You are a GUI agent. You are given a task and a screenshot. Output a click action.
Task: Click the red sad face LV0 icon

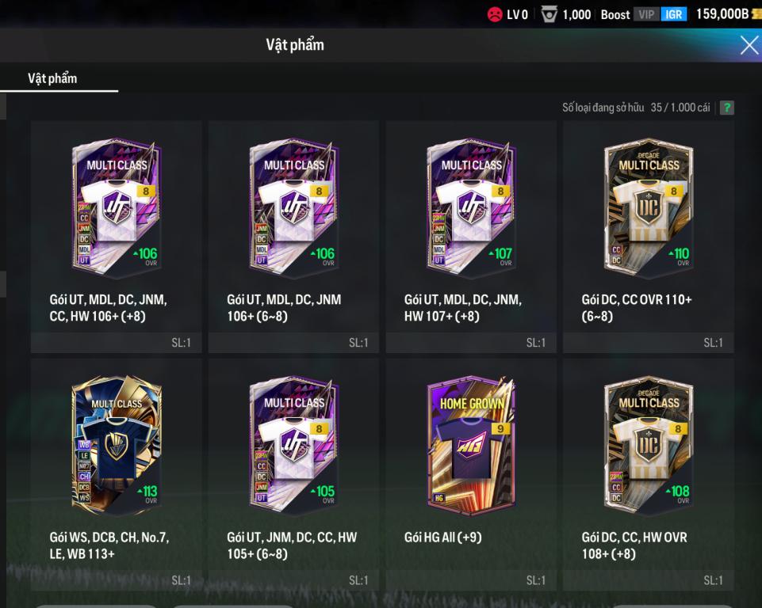(494, 14)
